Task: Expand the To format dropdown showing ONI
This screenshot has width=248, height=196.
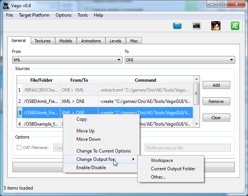Action: pyautogui.click(x=180, y=60)
